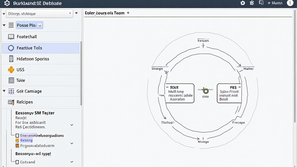Select the Feattiue Tols ring icon

click(x=11, y=48)
